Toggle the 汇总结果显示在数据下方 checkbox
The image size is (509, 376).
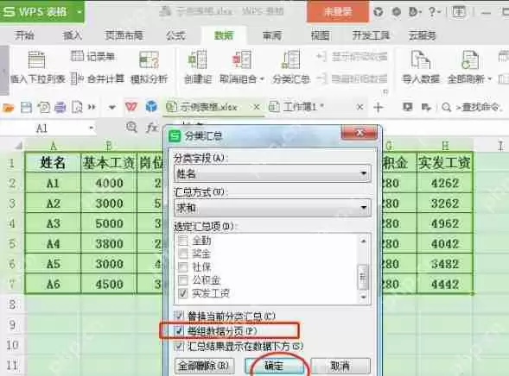click(179, 346)
